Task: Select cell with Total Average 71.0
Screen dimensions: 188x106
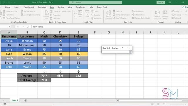Action: [x=44, y=80]
